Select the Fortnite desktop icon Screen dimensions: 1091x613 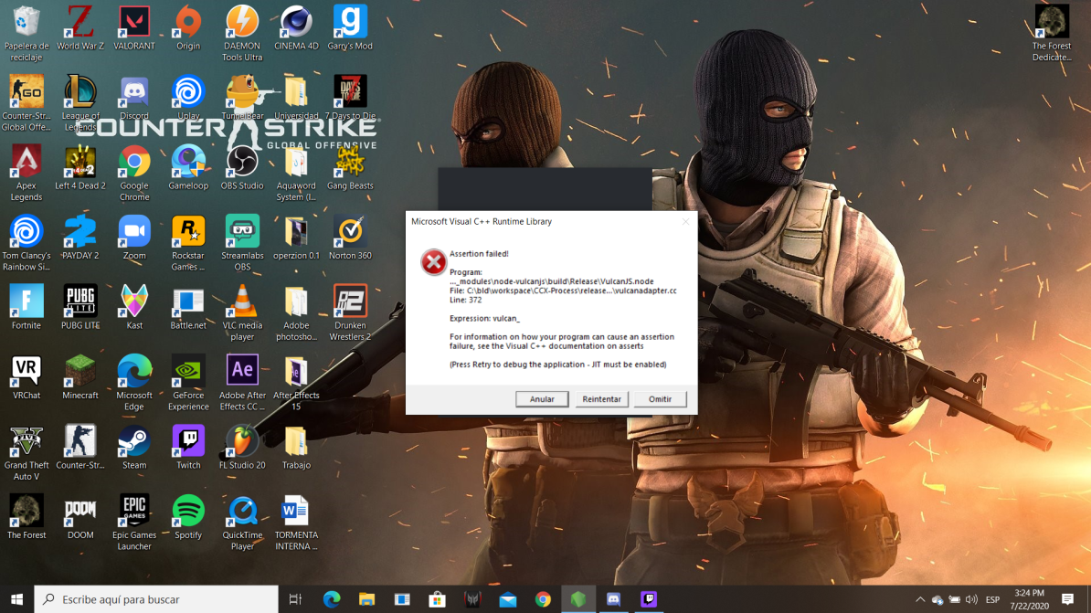26,308
